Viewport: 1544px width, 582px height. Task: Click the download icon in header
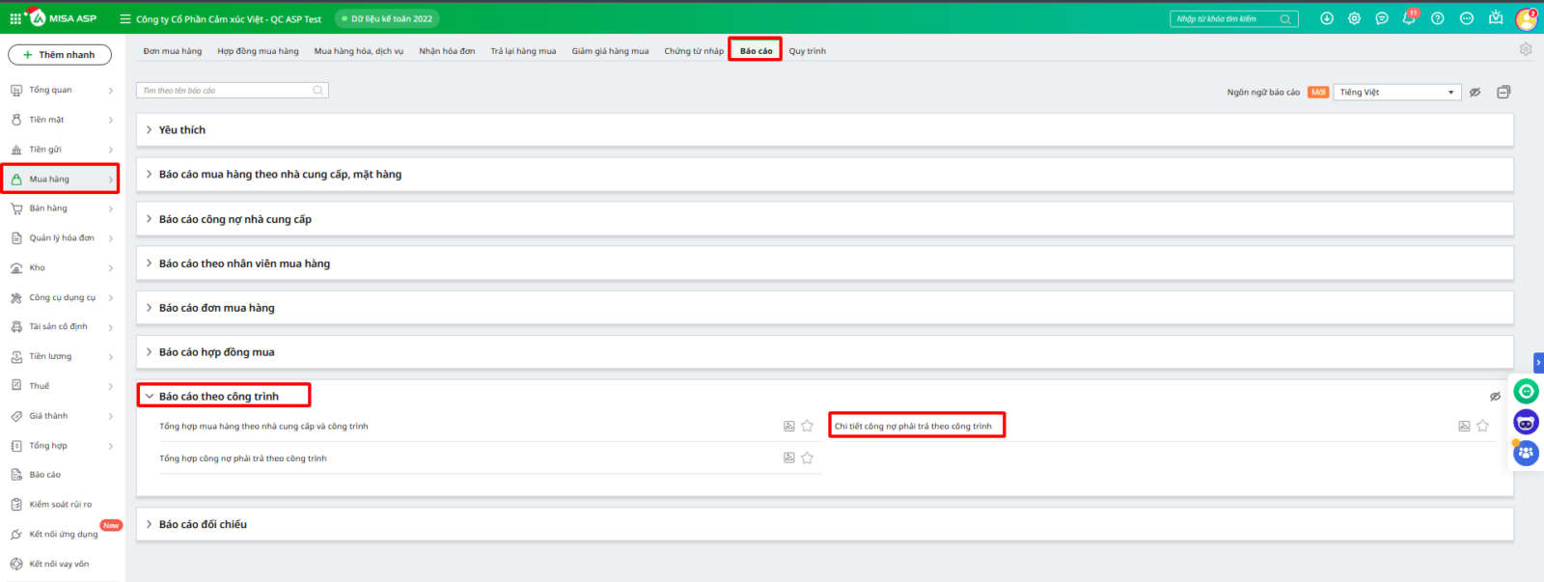[x=1327, y=18]
